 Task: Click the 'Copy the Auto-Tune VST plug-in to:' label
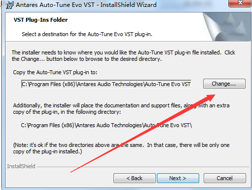[55, 72]
